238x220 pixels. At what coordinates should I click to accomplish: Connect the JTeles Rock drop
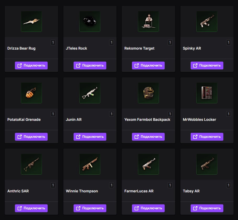click(x=90, y=66)
